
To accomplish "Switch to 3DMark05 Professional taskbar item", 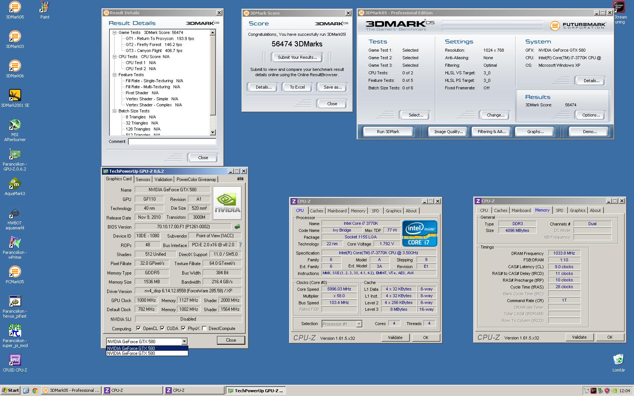I will coord(71,390).
